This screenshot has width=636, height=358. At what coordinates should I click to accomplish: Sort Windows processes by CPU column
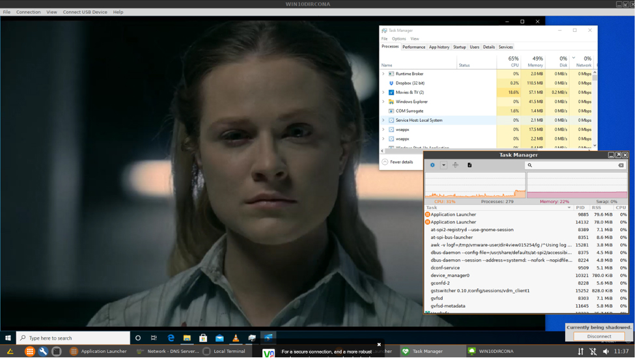click(508, 62)
